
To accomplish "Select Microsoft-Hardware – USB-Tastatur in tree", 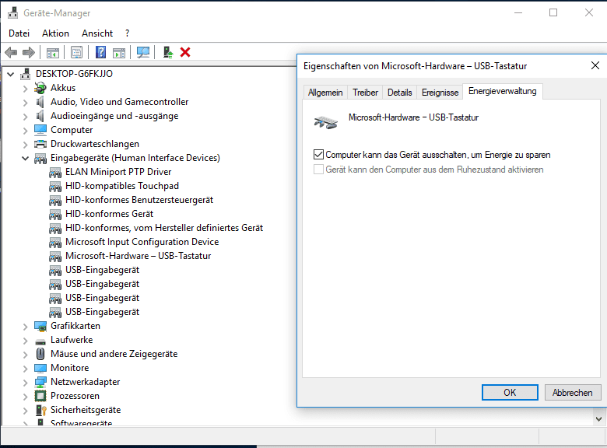I will click(139, 256).
